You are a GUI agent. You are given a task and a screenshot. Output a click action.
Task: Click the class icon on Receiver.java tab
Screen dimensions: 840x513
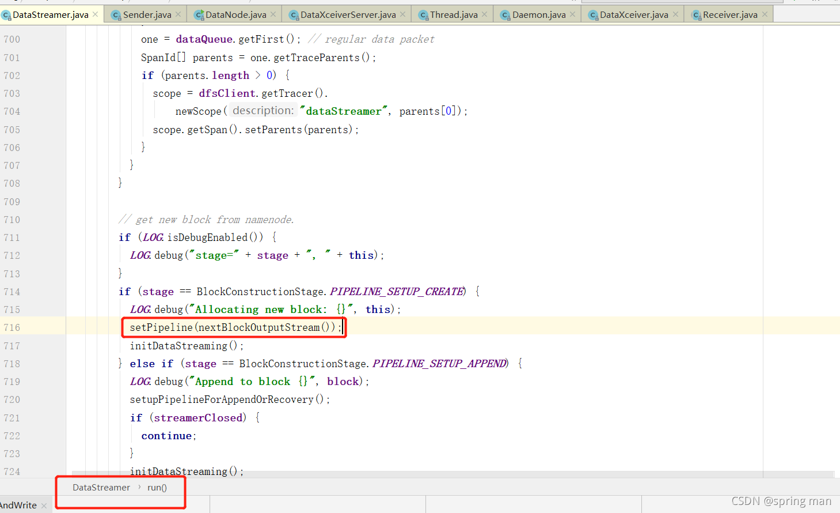[696, 15]
